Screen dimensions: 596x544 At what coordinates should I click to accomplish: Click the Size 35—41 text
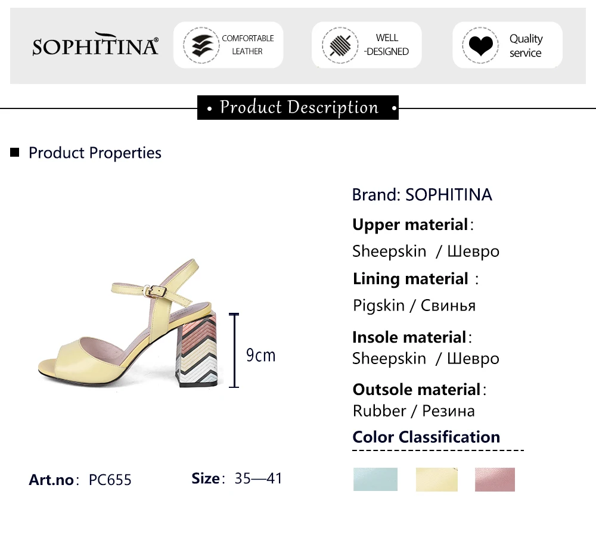[x=237, y=478]
